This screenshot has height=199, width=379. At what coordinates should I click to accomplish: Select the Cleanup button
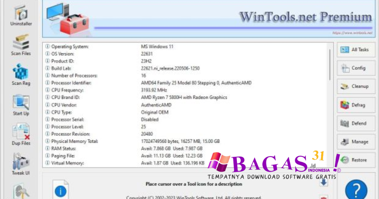click(356, 87)
